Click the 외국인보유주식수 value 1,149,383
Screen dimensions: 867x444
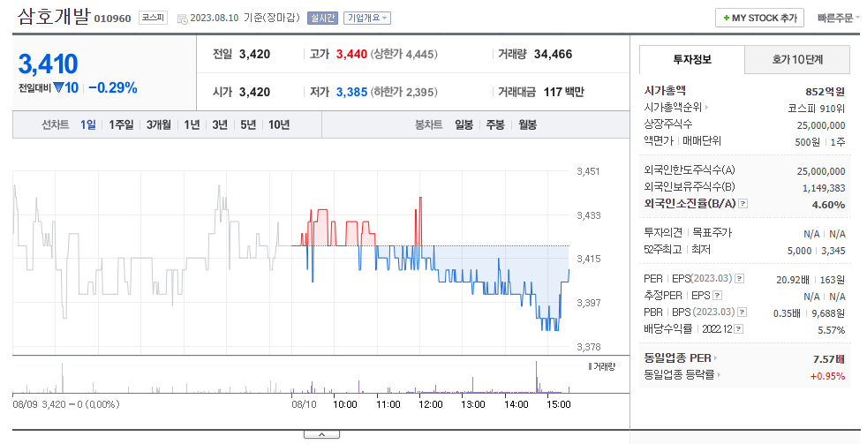click(x=824, y=188)
